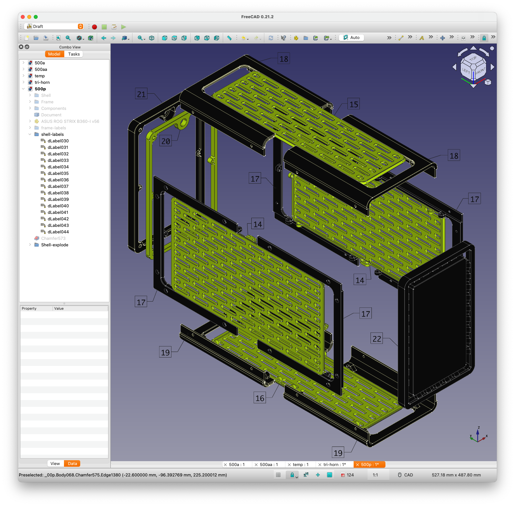
Task: Select dLabel035 in the tree
Action: 58,173
